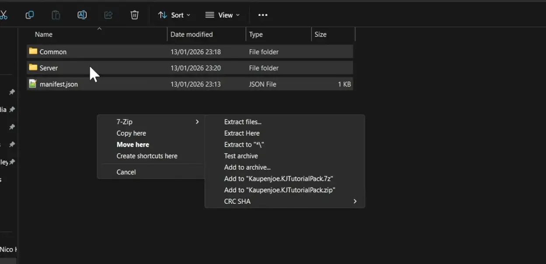This screenshot has width=546, height=264.
Task: Select the Common folder icon
Action: click(x=33, y=52)
